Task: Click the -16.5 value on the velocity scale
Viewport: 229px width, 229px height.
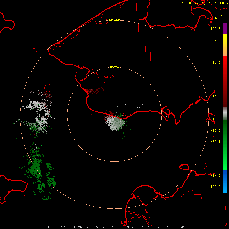Action: (216, 119)
